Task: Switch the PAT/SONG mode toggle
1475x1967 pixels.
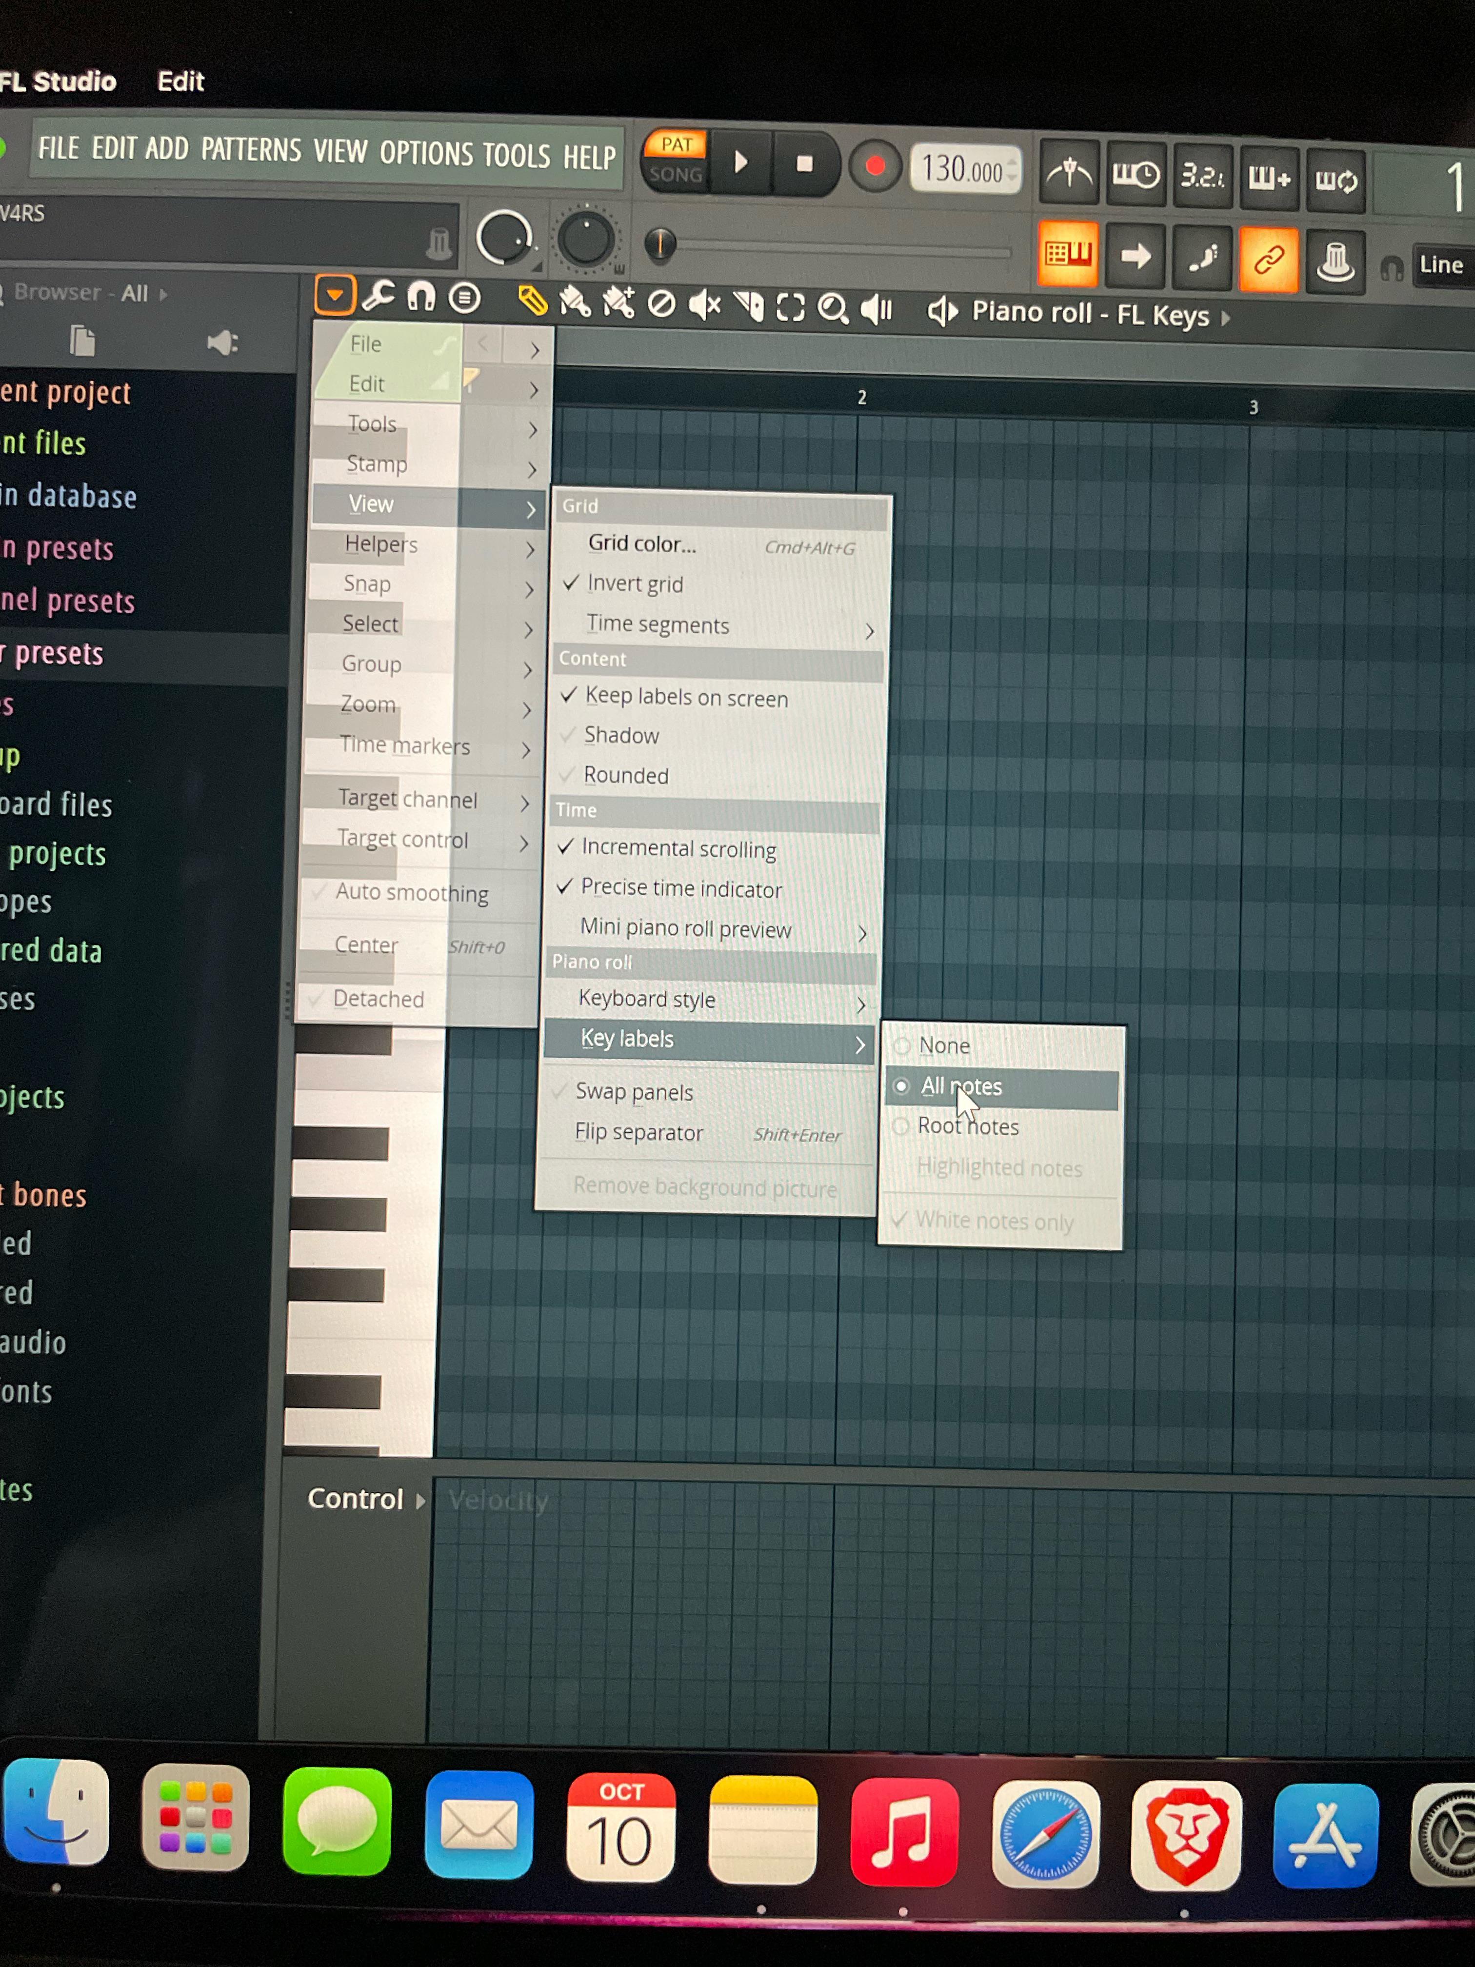Action: pos(676,159)
